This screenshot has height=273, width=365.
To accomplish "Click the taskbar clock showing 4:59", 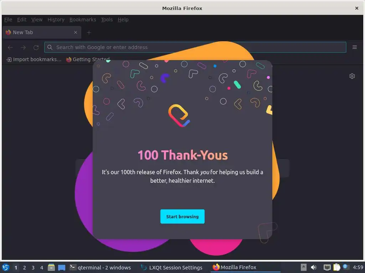I will click(x=358, y=267).
